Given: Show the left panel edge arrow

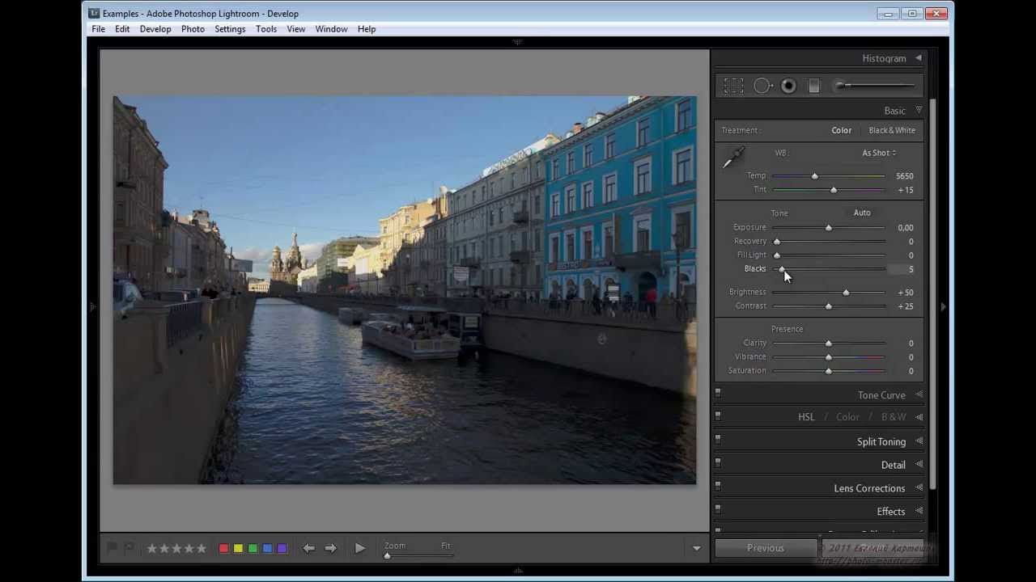Looking at the screenshot, I should (92, 307).
